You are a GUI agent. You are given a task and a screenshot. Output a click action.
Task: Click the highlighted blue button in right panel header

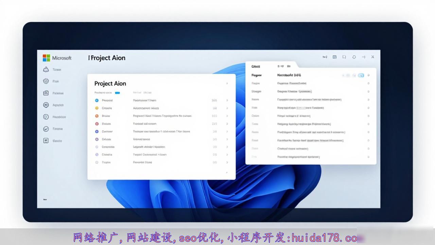pos(361,75)
